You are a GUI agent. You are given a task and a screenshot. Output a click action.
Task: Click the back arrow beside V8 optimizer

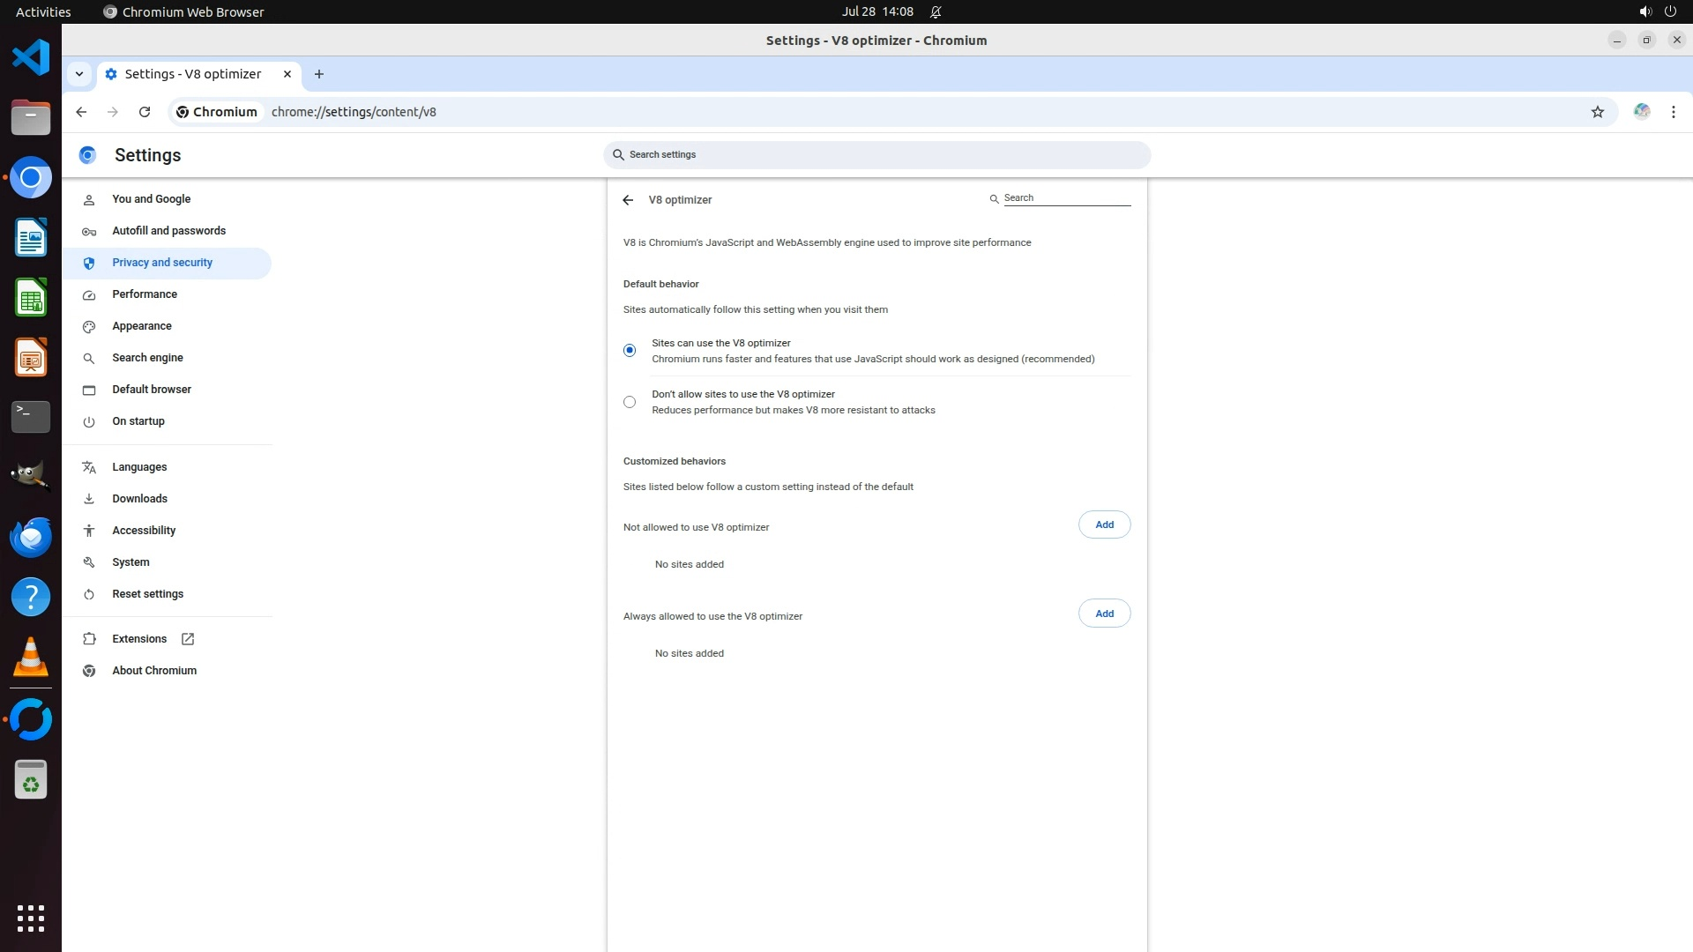point(628,200)
